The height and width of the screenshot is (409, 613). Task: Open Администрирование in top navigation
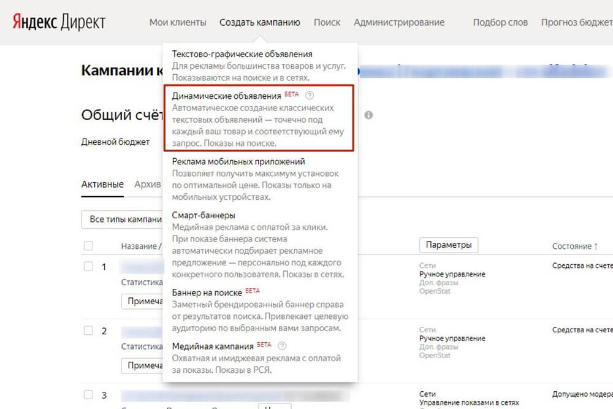[399, 22]
